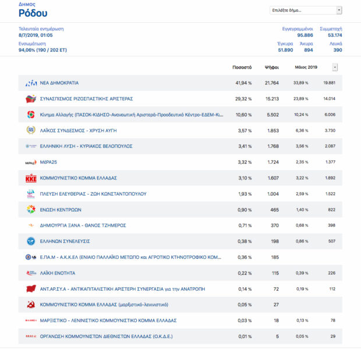Screen dimensions: 361x349
Task: Open ΜΑΡΞΙΣΤΙΚΟ - ΛΕΝΙΝΙΣΤΙΚΟ ΚΟΜΜΟΥΝΙΣΤΙΚΟ ΚΟΜΜΑ link
Action: (x=108, y=320)
